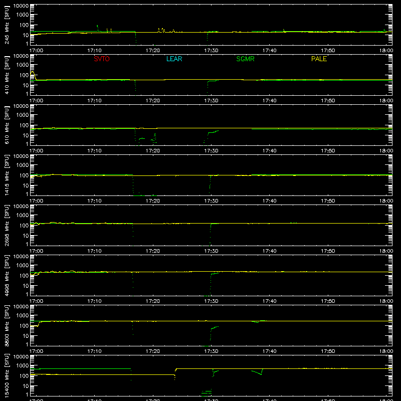Click 17:40 time label under 4995 MHz plot
Viewport: 401px width, 401px height.
coord(270,301)
